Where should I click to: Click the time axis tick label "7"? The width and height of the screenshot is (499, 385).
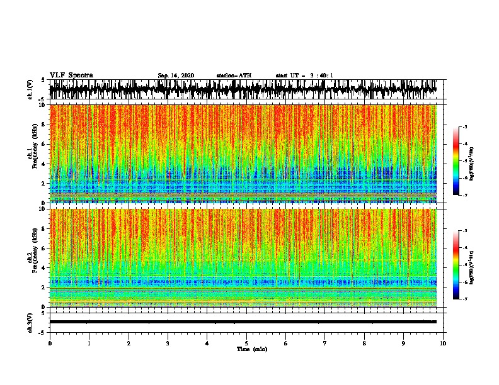coord(325,343)
